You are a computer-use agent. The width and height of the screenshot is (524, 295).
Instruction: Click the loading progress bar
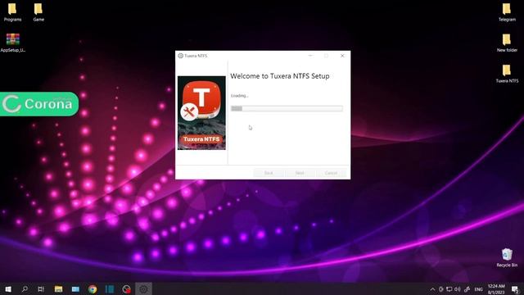click(x=287, y=108)
